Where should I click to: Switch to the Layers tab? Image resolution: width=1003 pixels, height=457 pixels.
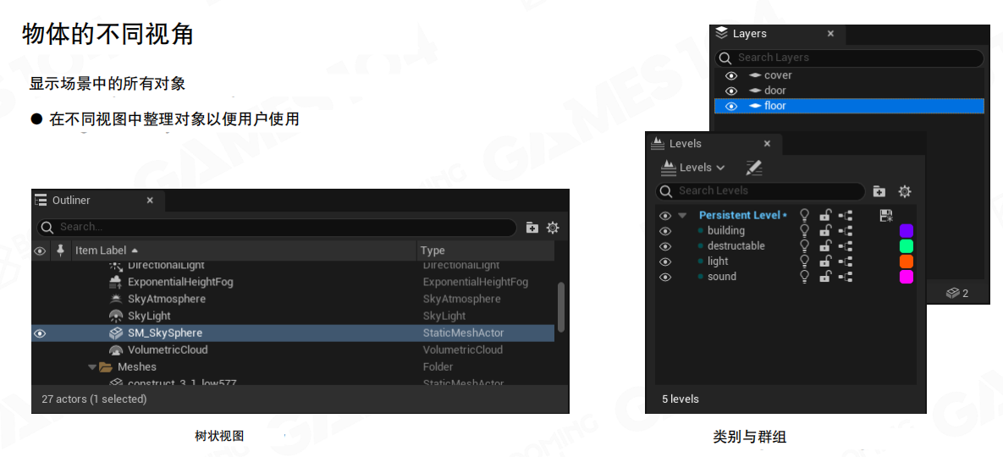[x=749, y=34]
